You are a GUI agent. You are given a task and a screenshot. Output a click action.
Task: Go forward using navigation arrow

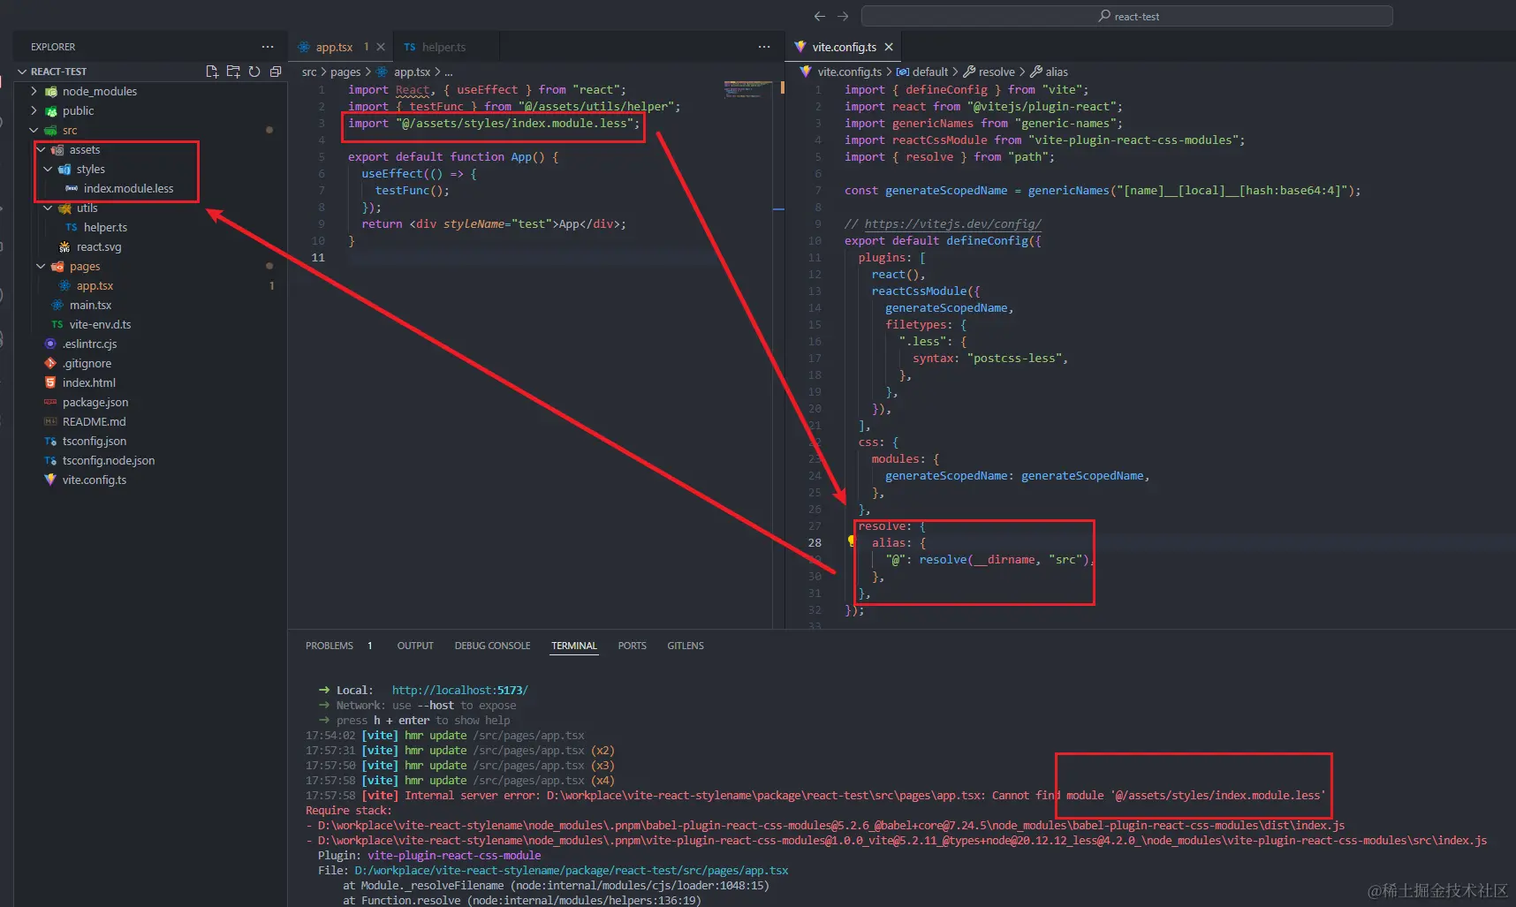click(x=843, y=16)
